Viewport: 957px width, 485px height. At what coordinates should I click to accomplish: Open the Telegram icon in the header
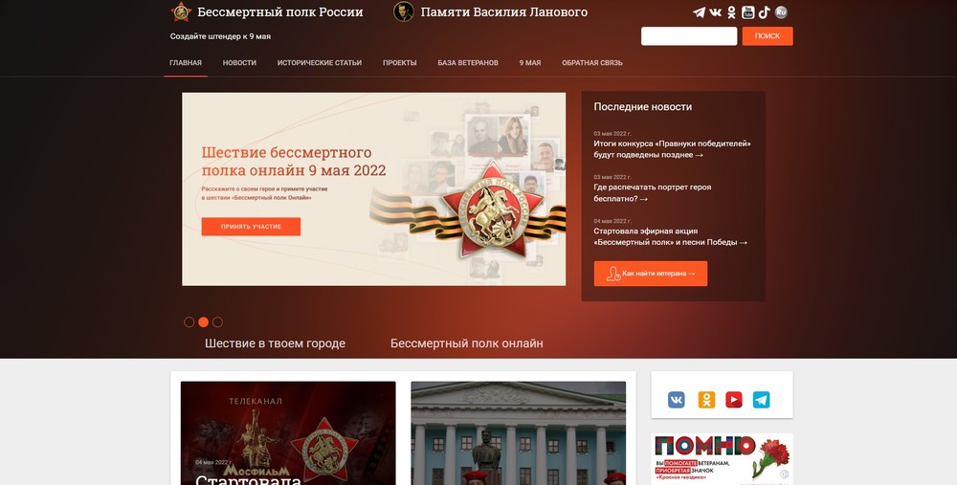(699, 12)
